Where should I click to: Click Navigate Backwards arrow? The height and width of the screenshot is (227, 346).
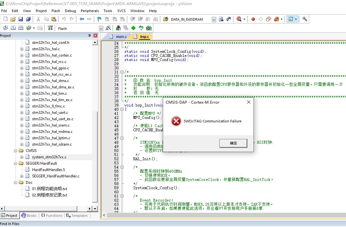[x=82, y=19]
